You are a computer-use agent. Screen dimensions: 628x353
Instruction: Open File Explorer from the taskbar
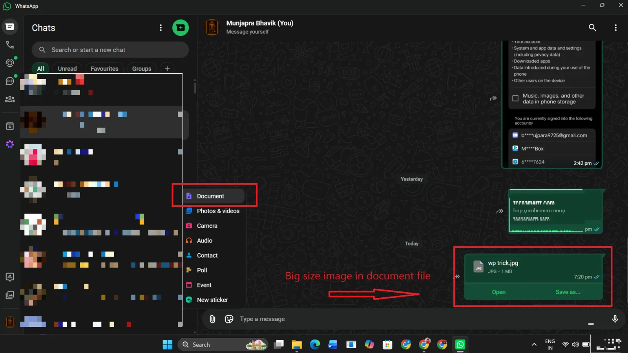tap(297, 344)
